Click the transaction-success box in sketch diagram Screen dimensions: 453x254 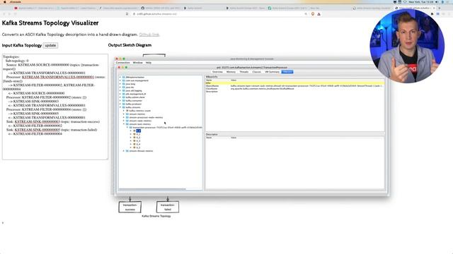(x=130, y=207)
